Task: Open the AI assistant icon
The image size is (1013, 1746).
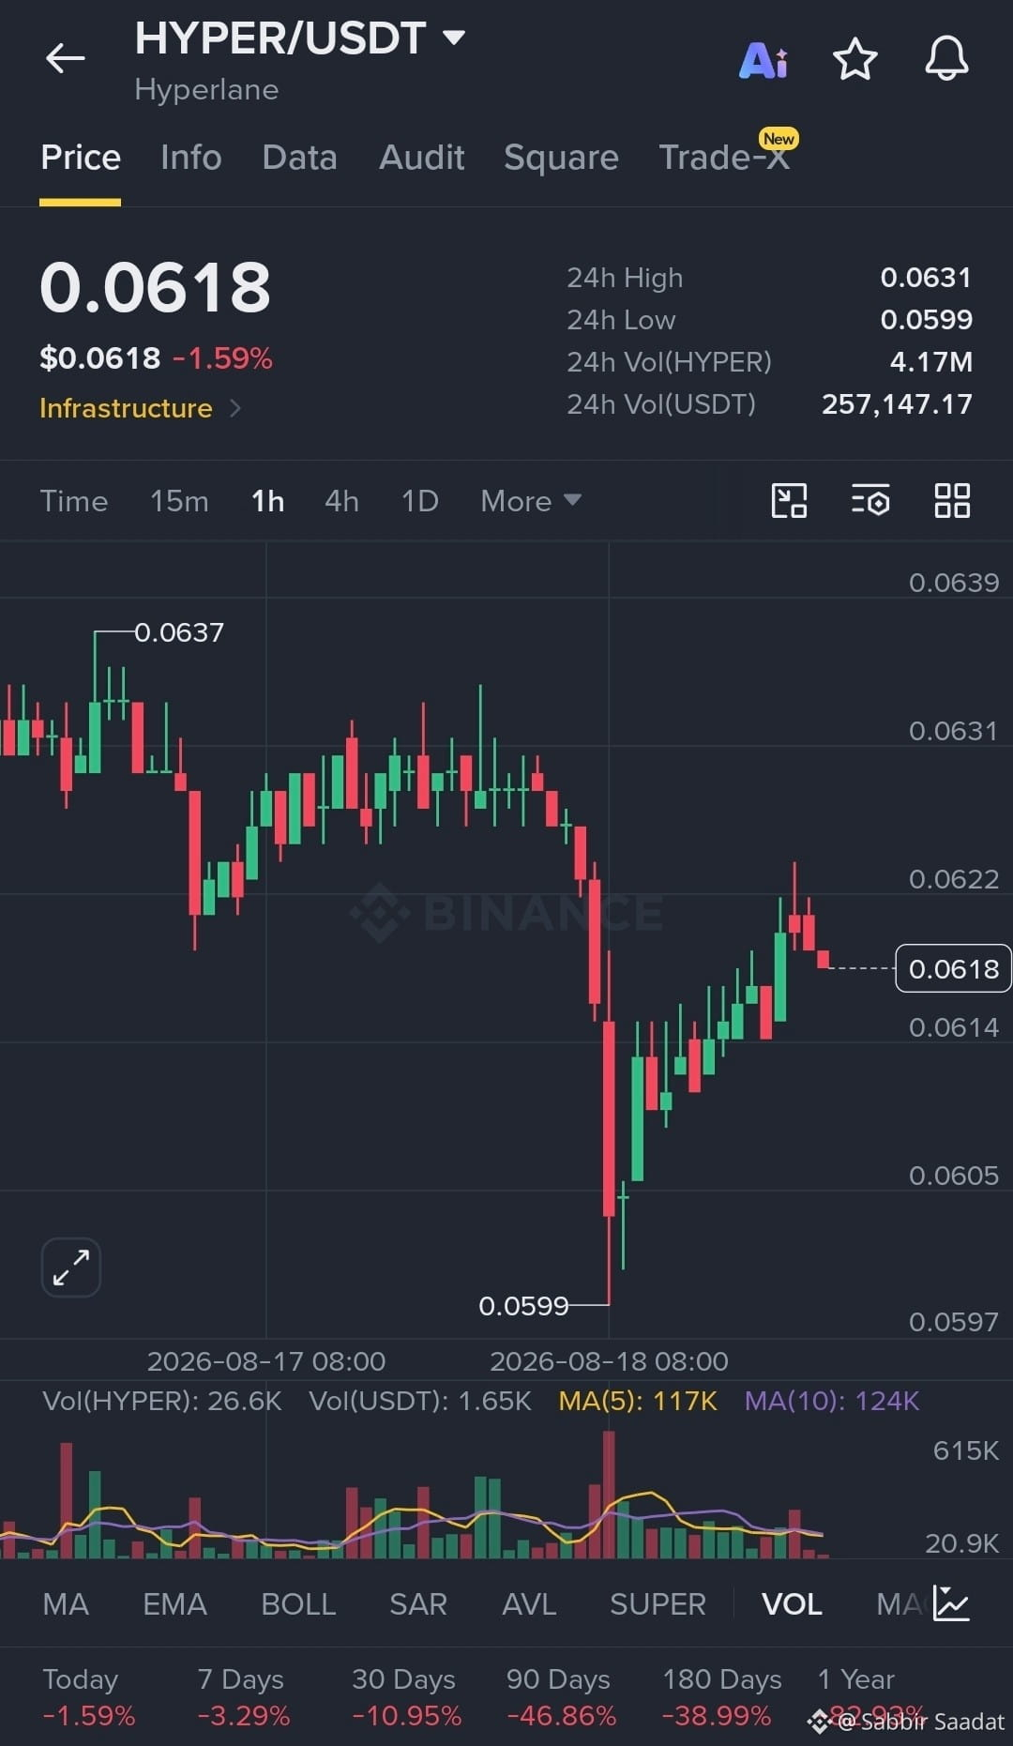Action: point(764,60)
